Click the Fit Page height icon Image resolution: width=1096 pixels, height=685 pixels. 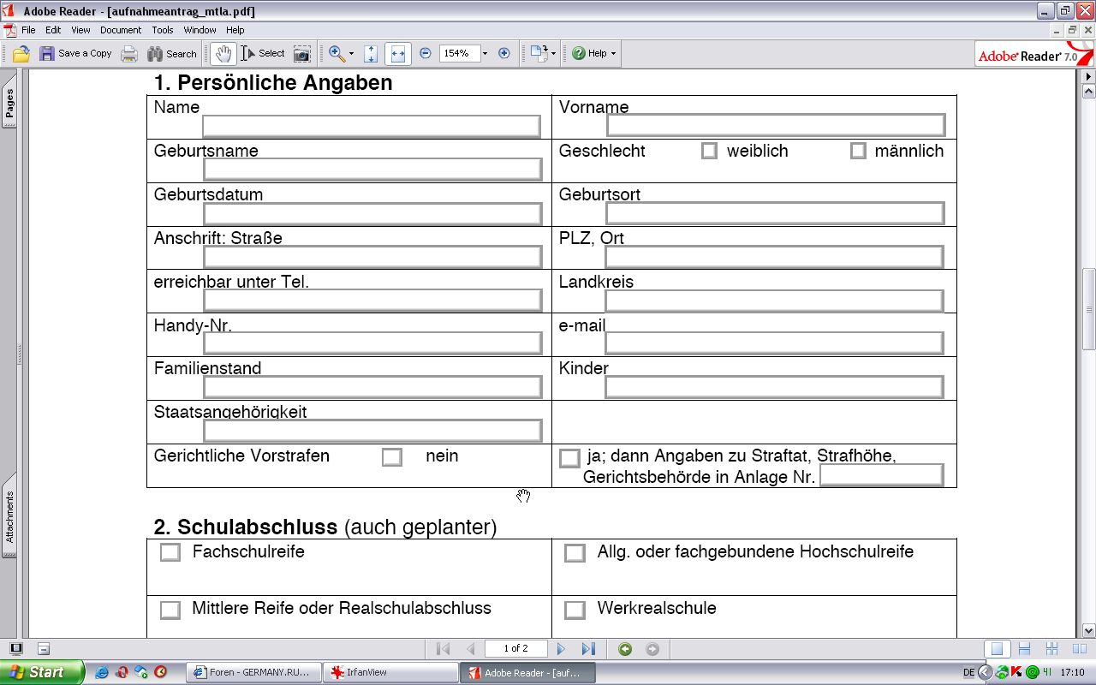tap(371, 54)
